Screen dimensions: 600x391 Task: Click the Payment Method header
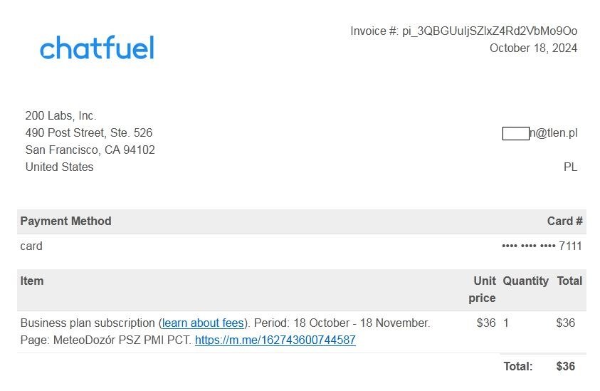(65, 221)
